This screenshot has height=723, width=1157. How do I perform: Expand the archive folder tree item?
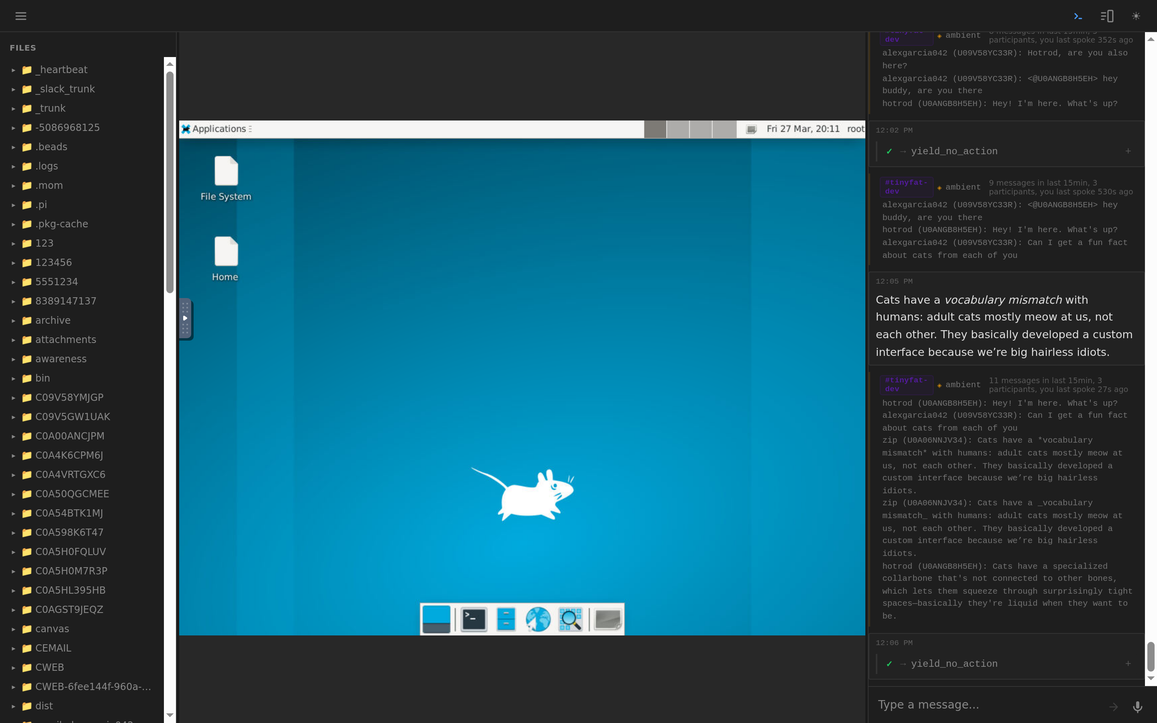(14, 321)
